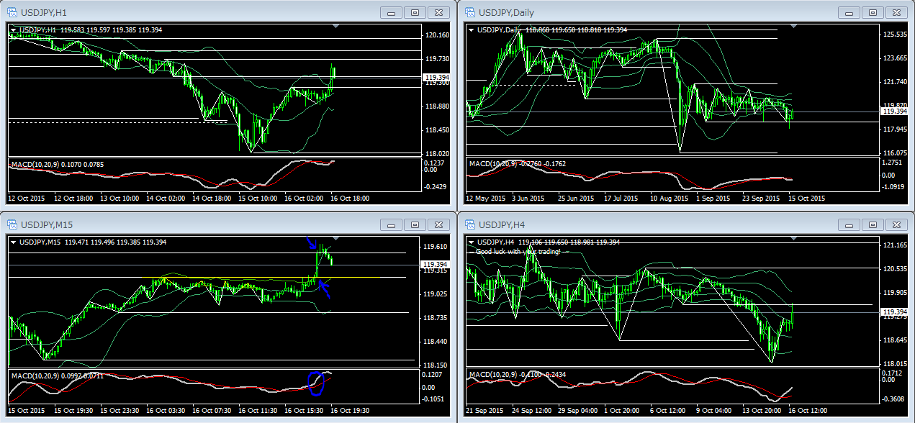The height and width of the screenshot is (423, 915).
Task: Click the blue circle drawing on M15 MACD
Action: pyautogui.click(x=315, y=383)
